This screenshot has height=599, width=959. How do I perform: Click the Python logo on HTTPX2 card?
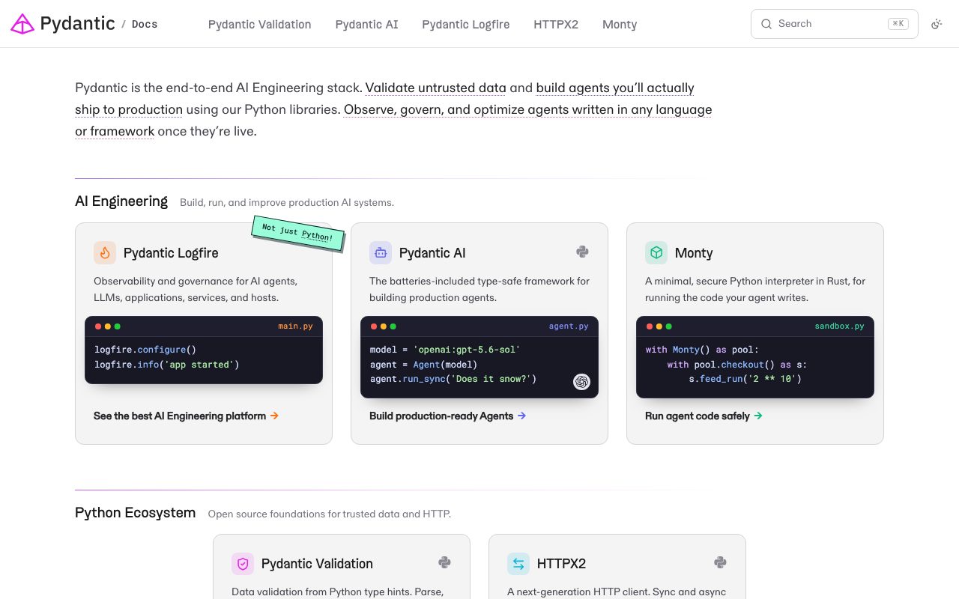click(x=720, y=563)
